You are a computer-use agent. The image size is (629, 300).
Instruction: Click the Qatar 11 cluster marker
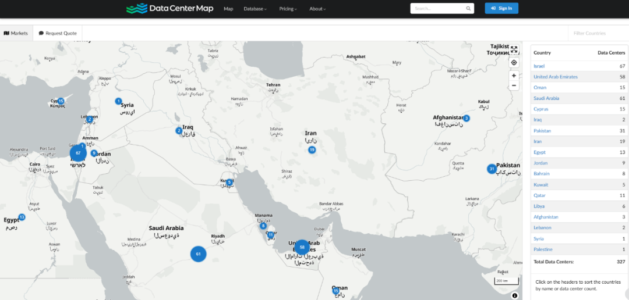click(x=271, y=235)
